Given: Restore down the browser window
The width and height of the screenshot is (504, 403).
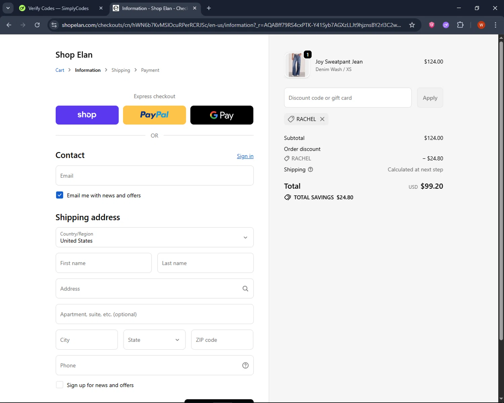Looking at the screenshot, I should [477, 8].
